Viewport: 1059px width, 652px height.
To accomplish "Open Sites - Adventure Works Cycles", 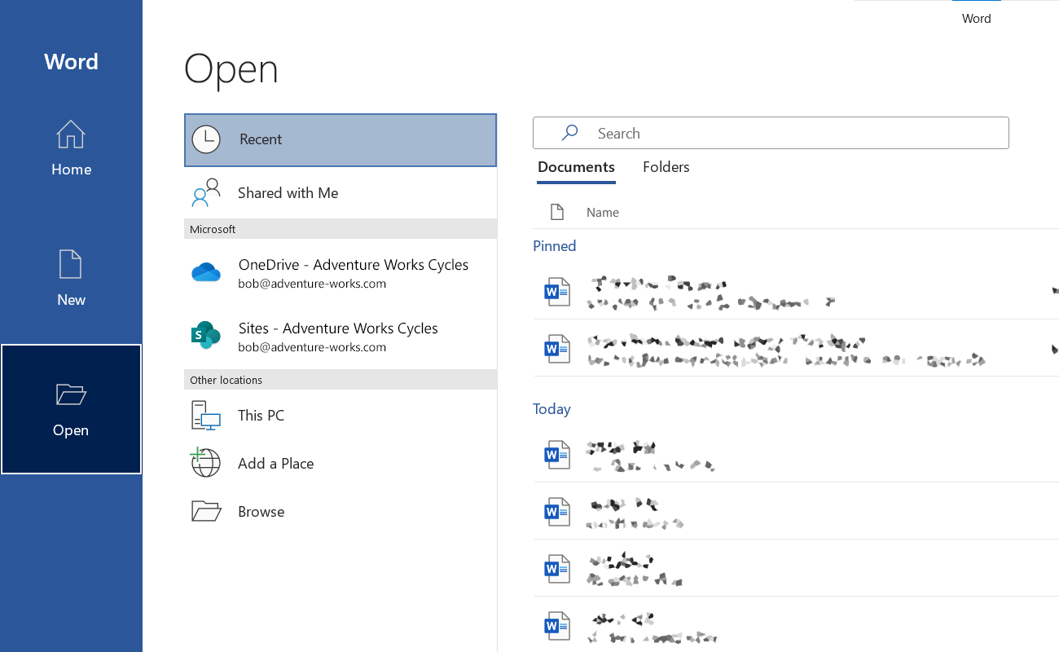I will pyautogui.click(x=341, y=337).
